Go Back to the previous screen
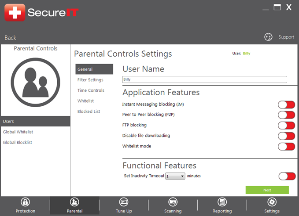Image resolution: width=299 pixels, height=216 pixels. [10, 38]
